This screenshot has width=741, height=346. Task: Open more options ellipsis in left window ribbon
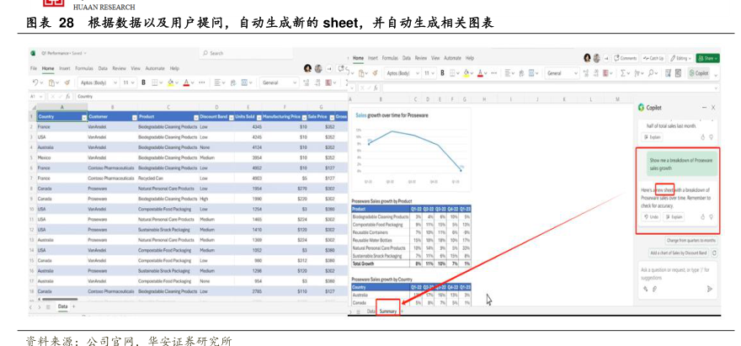coord(202,83)
